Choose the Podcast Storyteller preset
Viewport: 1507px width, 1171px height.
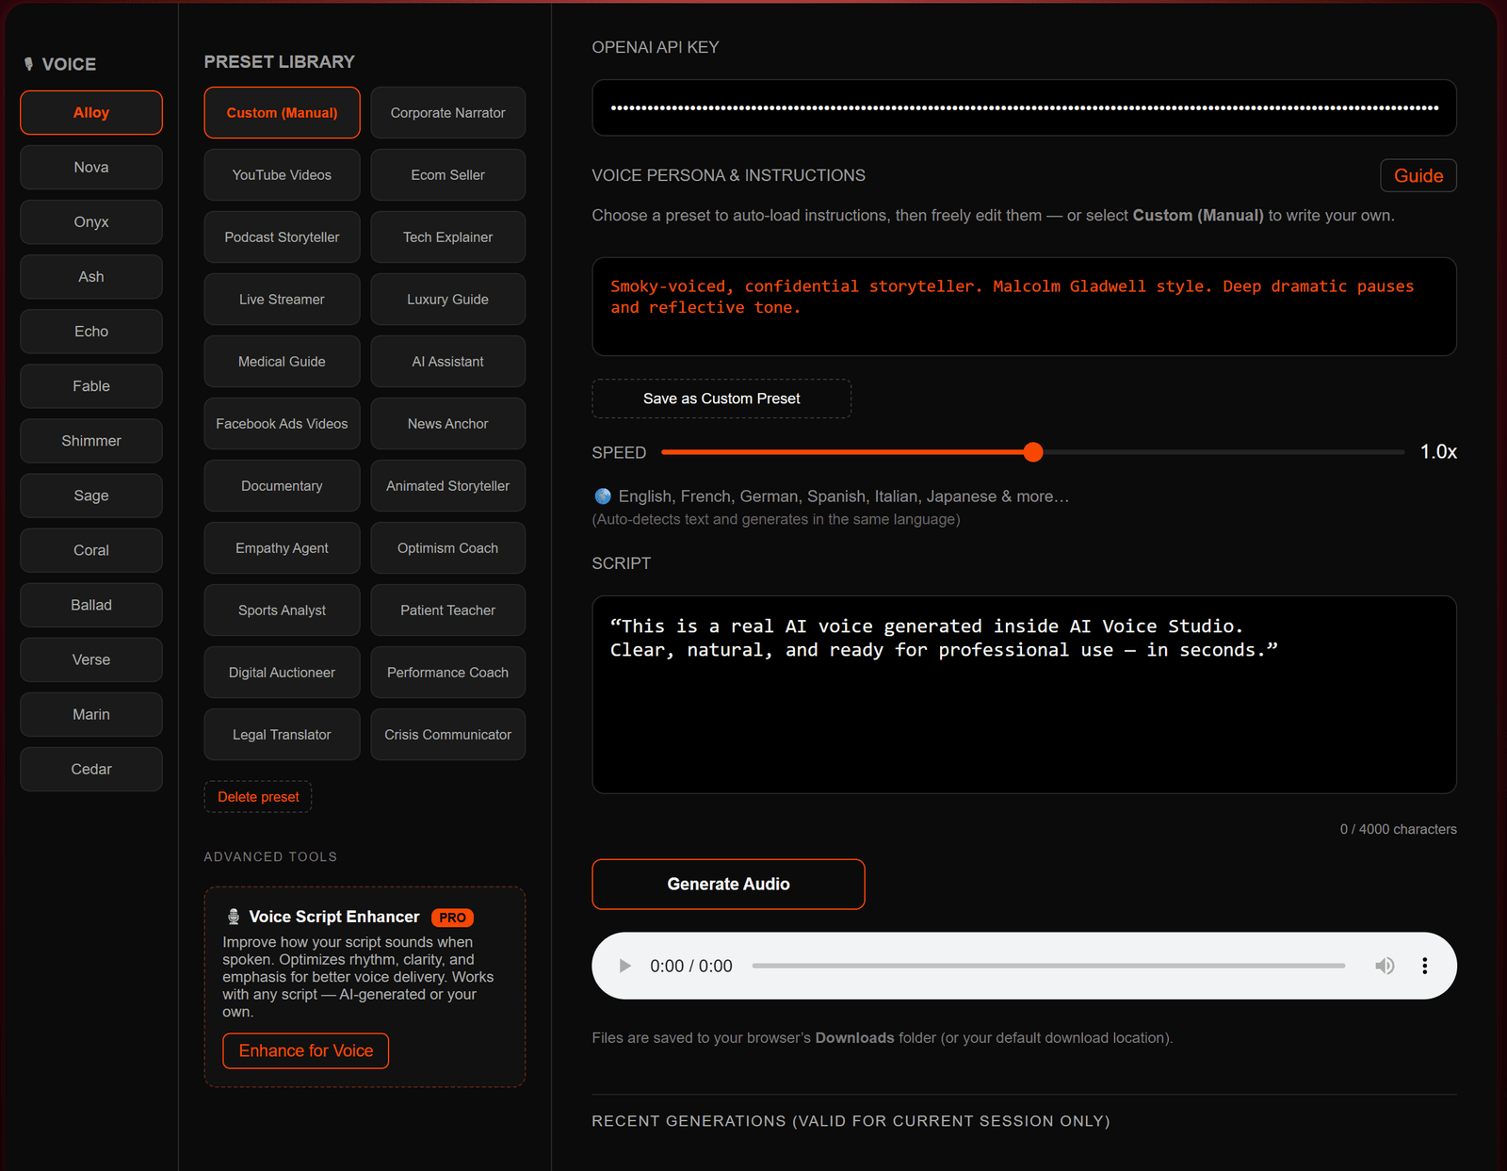coord(281,236)
